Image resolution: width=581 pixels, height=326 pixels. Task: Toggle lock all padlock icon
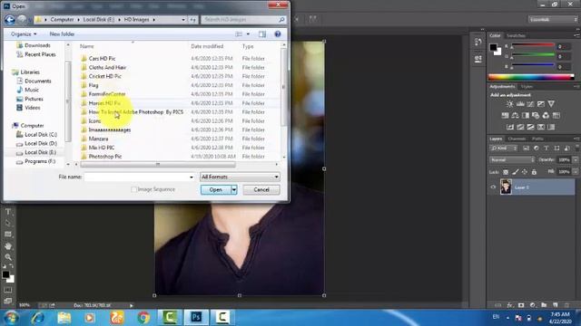point(534,172)
